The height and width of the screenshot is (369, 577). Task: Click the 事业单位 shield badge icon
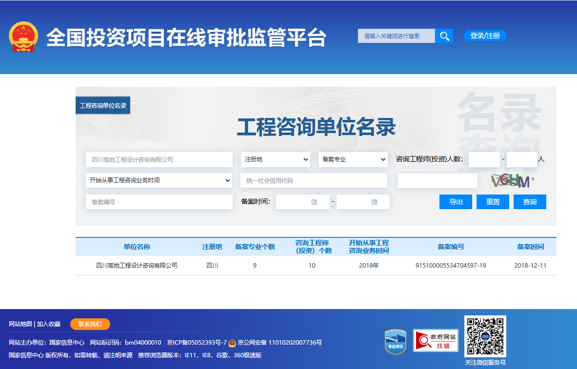(395, 342)
